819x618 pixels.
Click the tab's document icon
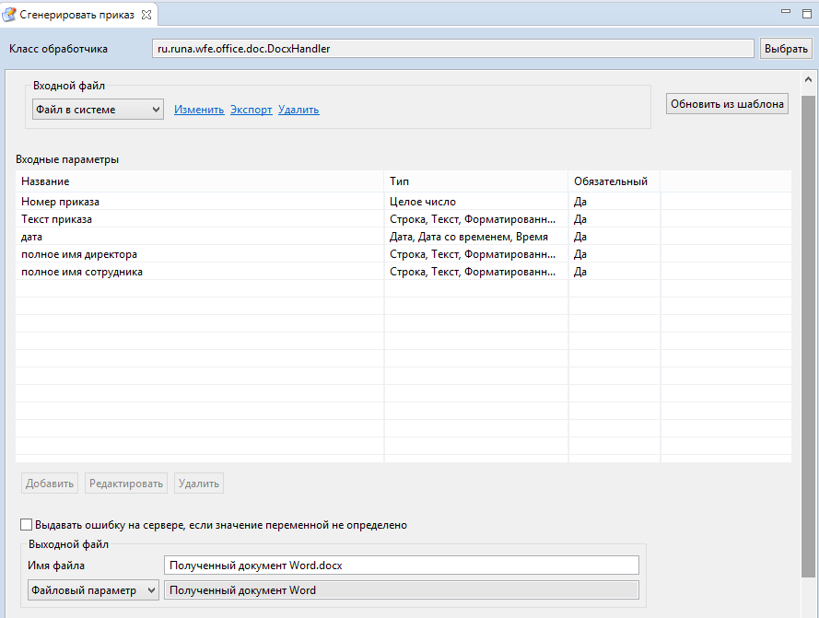pos(9,15)
